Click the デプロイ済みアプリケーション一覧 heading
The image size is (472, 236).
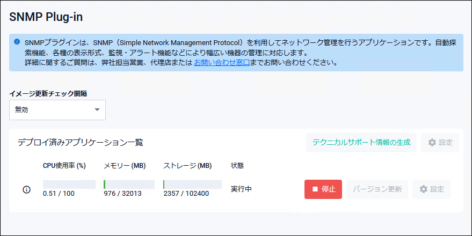pos(80,143)
